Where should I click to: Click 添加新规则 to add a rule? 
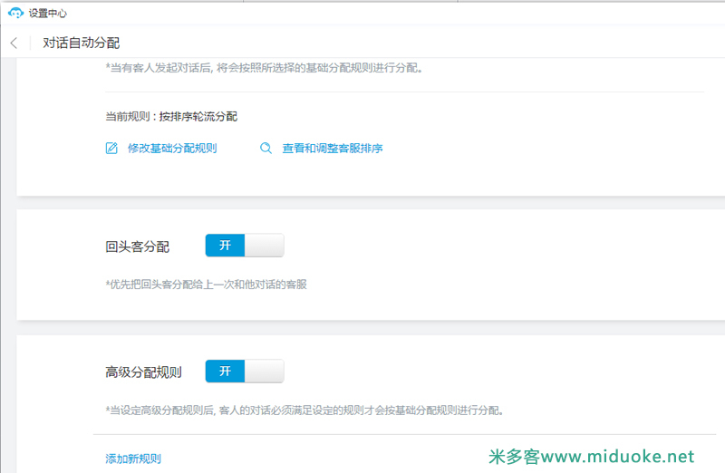[x=133, y=459]
